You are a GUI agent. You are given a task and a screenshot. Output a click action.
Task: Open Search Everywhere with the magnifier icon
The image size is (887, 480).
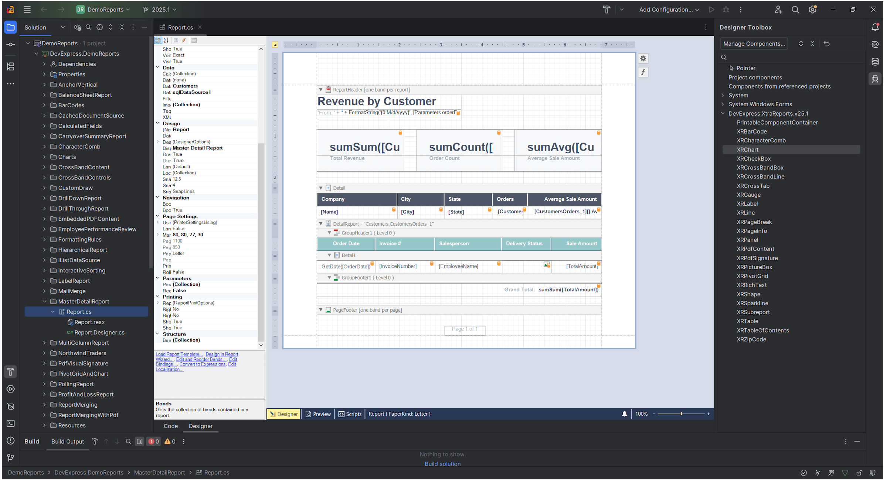click(x=795, y=9)
